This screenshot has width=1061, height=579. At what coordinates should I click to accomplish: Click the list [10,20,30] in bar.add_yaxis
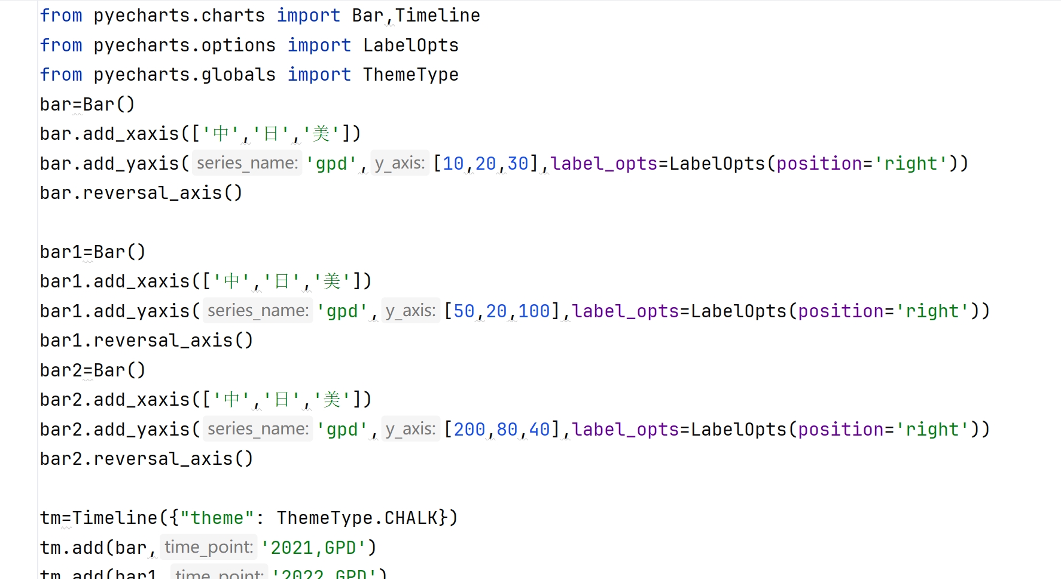486,164
